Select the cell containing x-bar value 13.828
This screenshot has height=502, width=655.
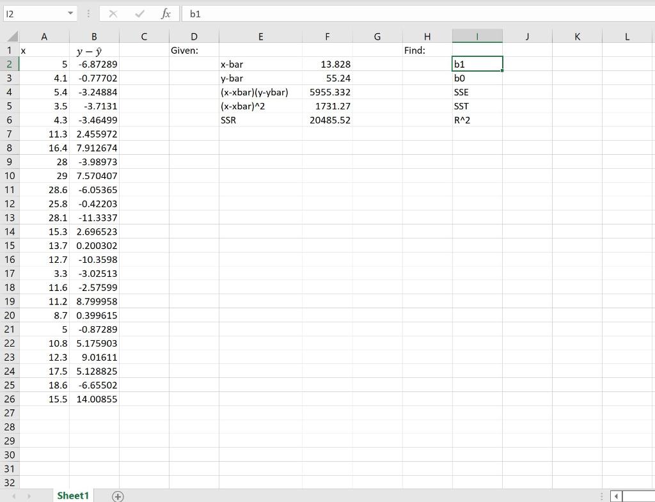tap(327, 64)
